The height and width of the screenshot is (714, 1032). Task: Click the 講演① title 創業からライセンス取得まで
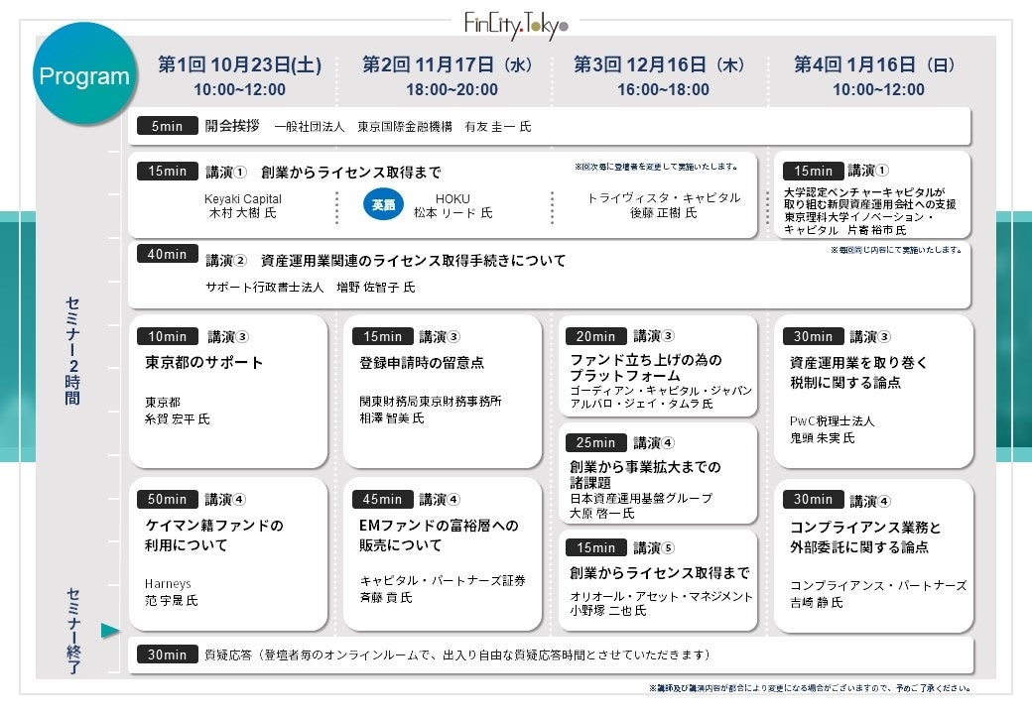(351, 173)
